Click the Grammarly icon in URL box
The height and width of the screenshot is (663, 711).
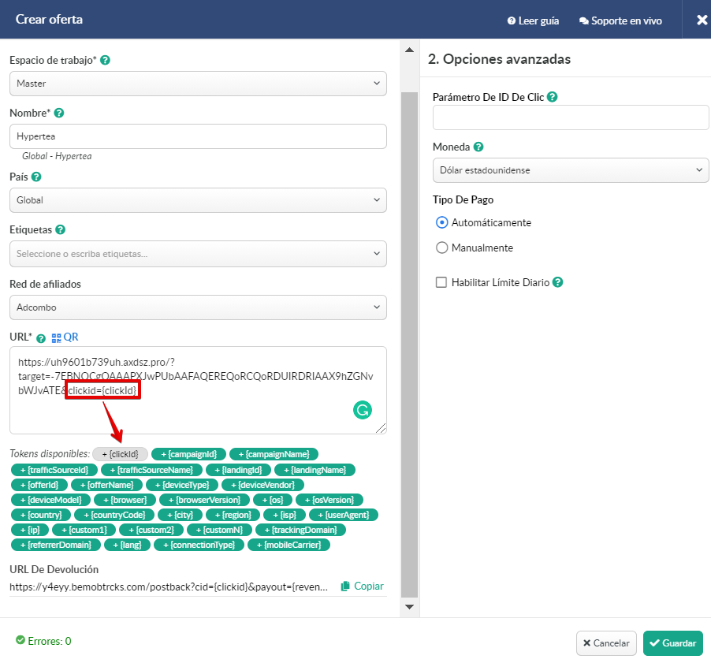point(363,410)
